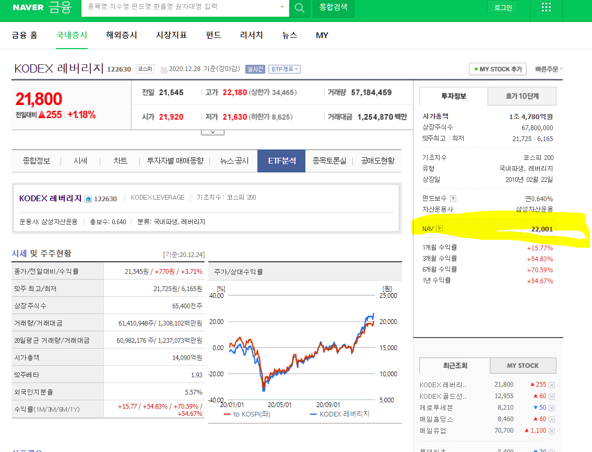
Task: Open search box autocomplete dropdown arrow
Action: click(x=282, y=7)
